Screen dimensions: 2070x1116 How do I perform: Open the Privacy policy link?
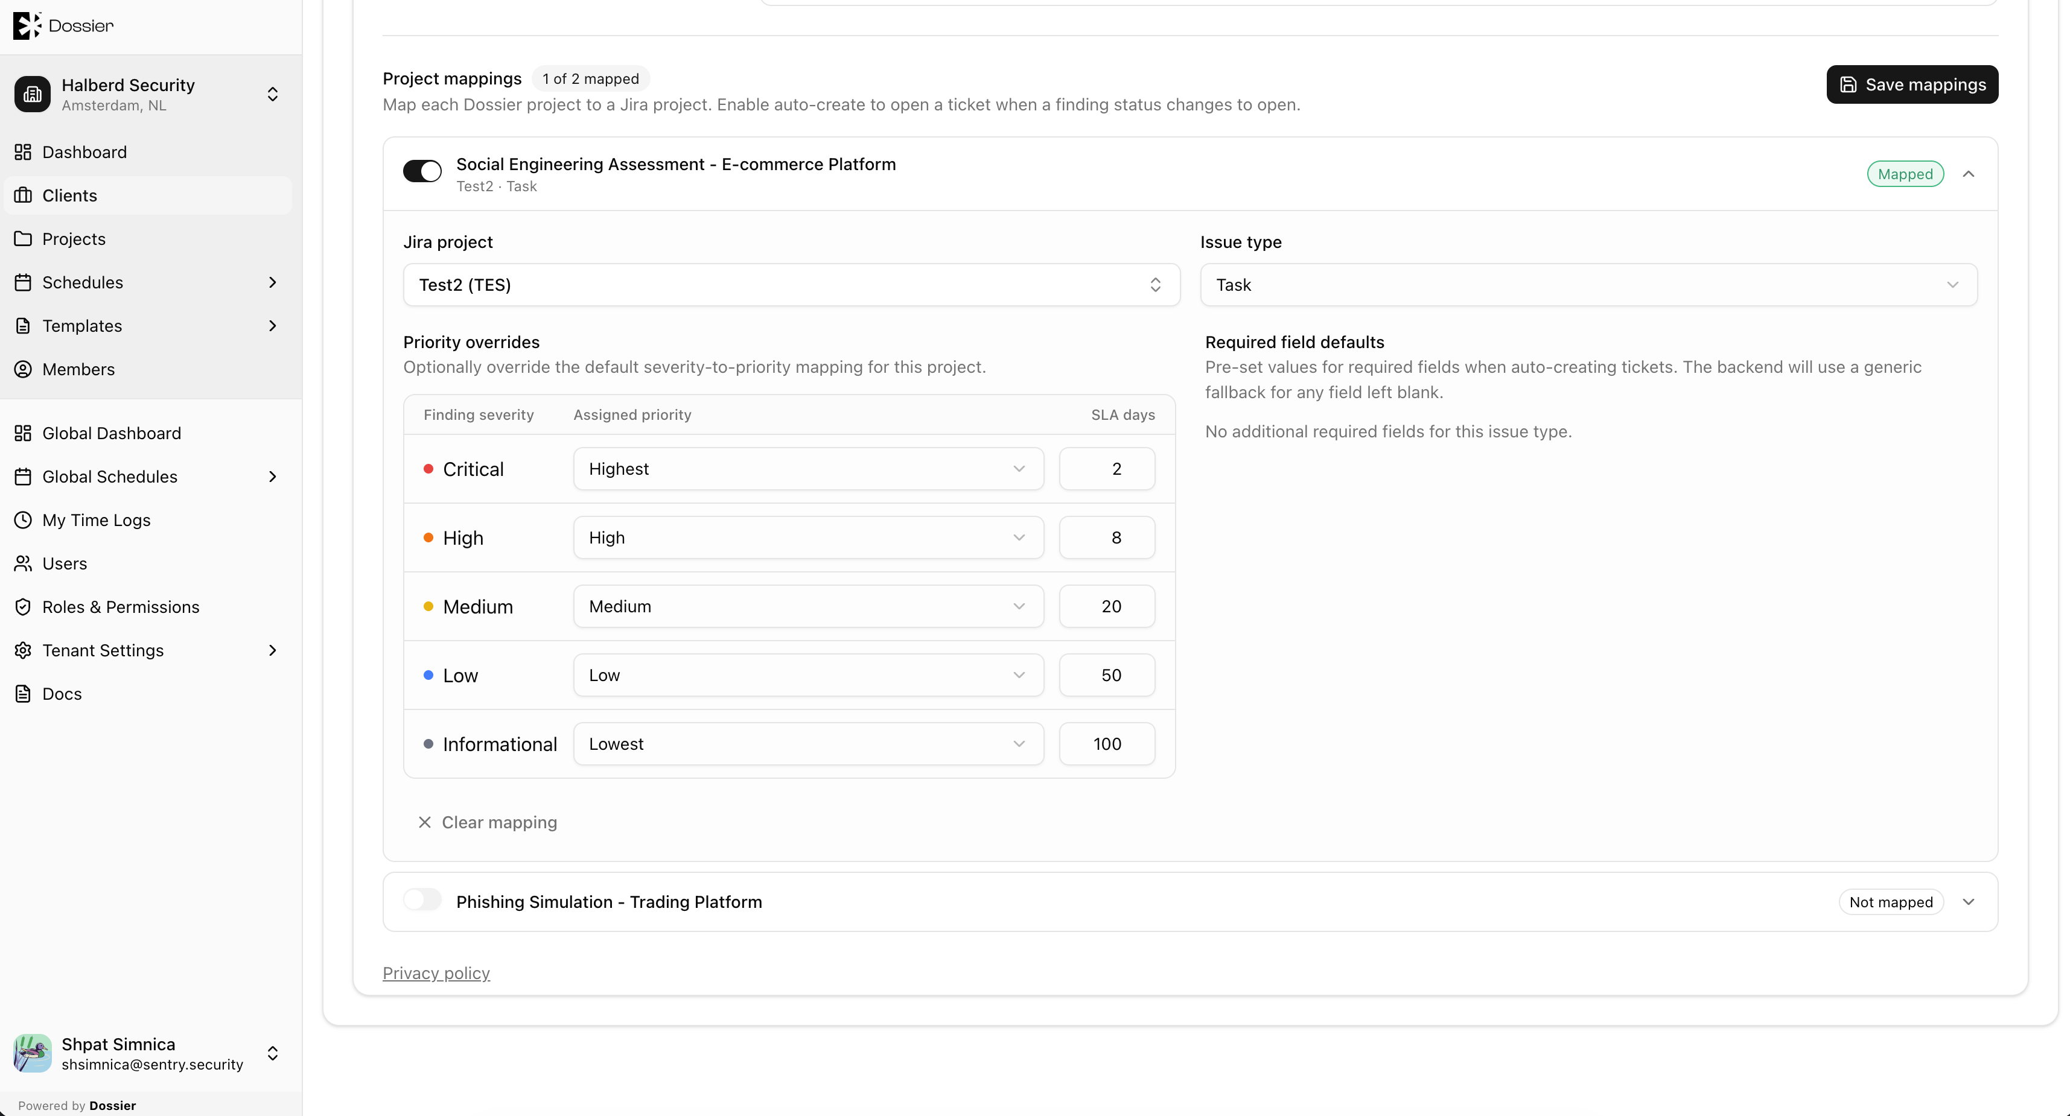(x=436, y=973)
